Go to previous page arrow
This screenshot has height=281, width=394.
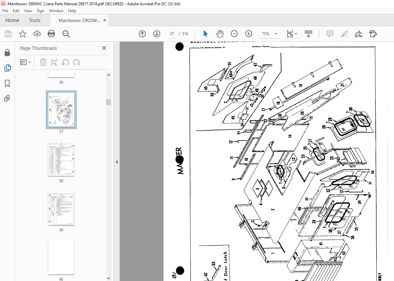pos(142,34)
